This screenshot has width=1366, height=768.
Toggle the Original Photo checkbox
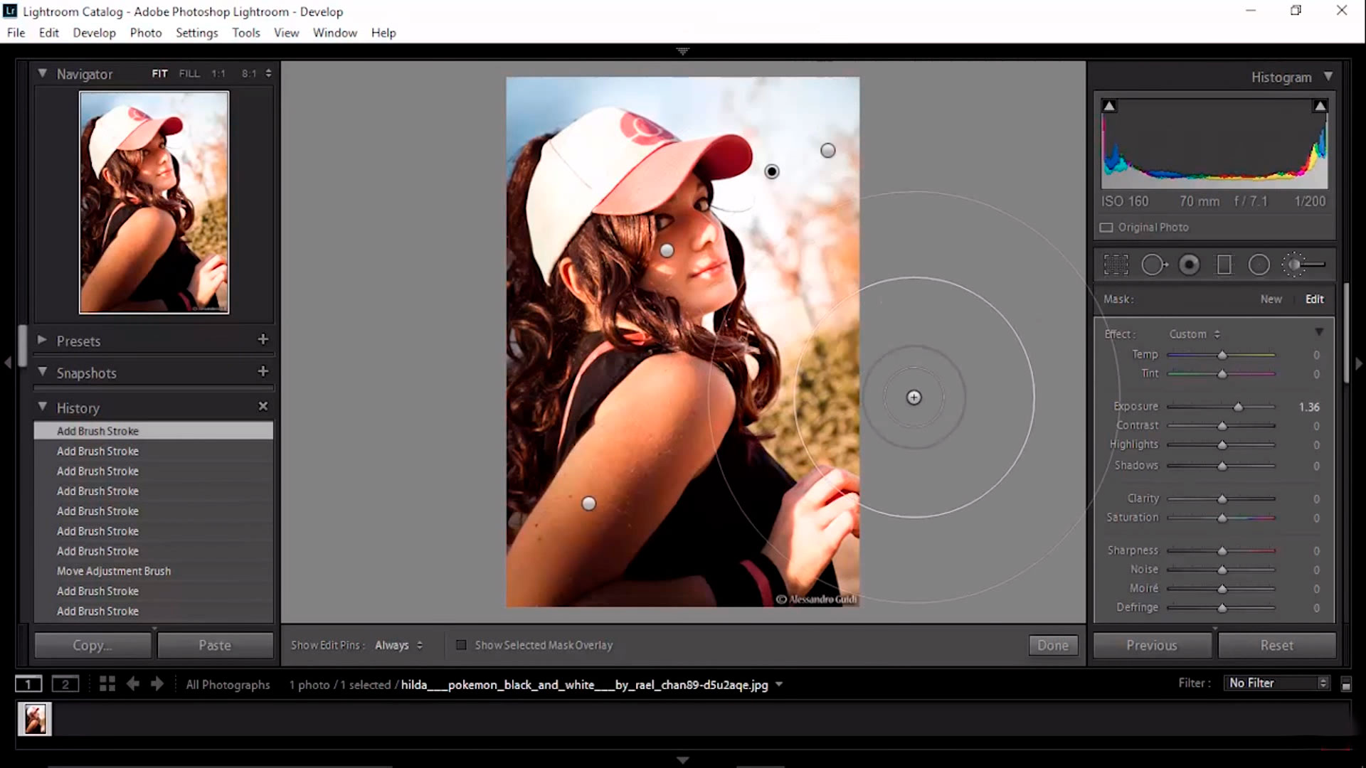pyautogui.click(x=1106, y=228)
